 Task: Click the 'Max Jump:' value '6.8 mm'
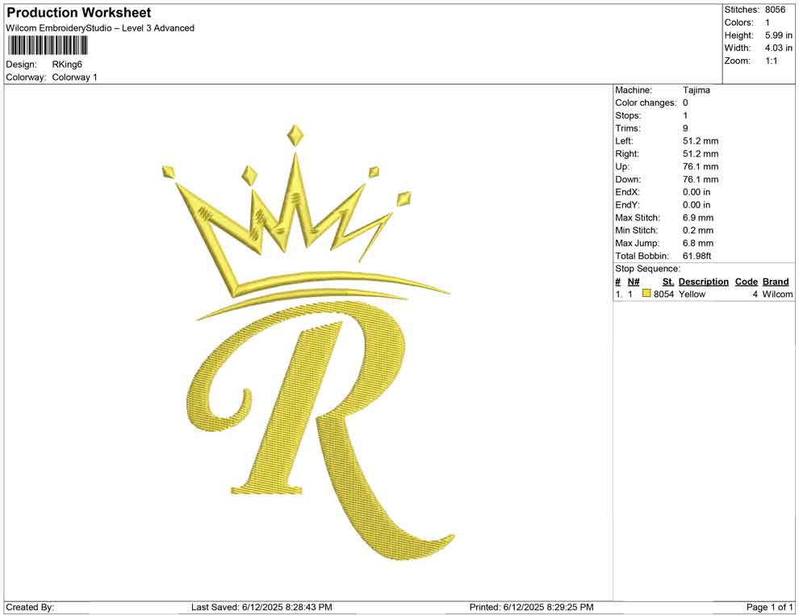pyautogui.click(x=698, y=243)
